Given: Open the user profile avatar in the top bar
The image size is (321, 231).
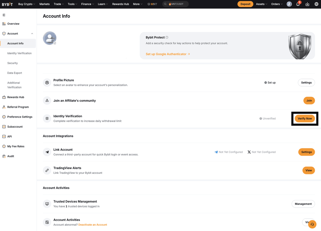Looking at the screenshot, I should click(x=289, y=4).
